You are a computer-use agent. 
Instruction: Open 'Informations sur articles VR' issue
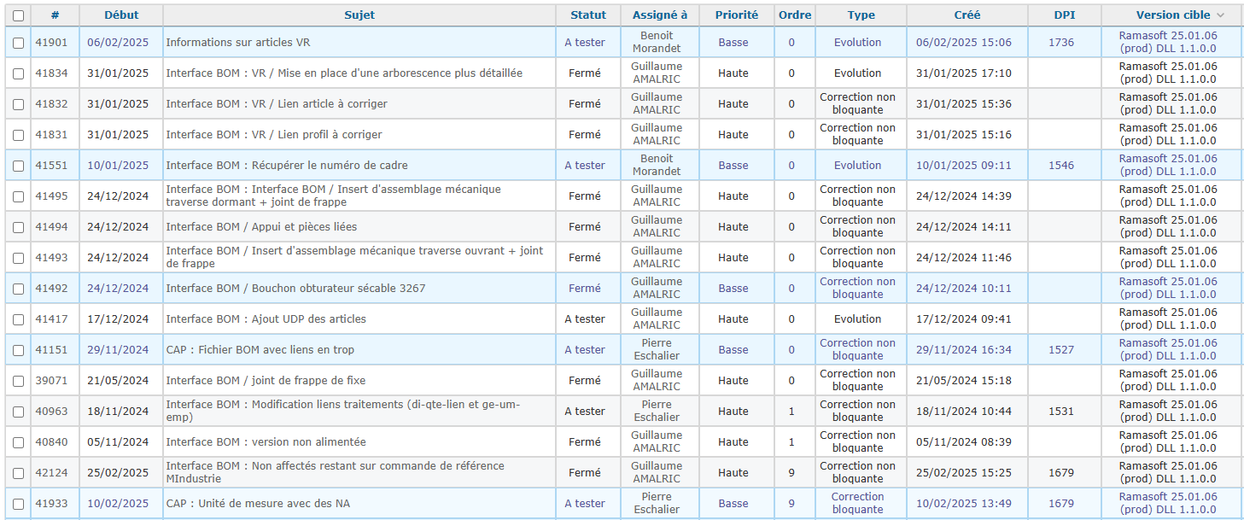pos(237,43)
